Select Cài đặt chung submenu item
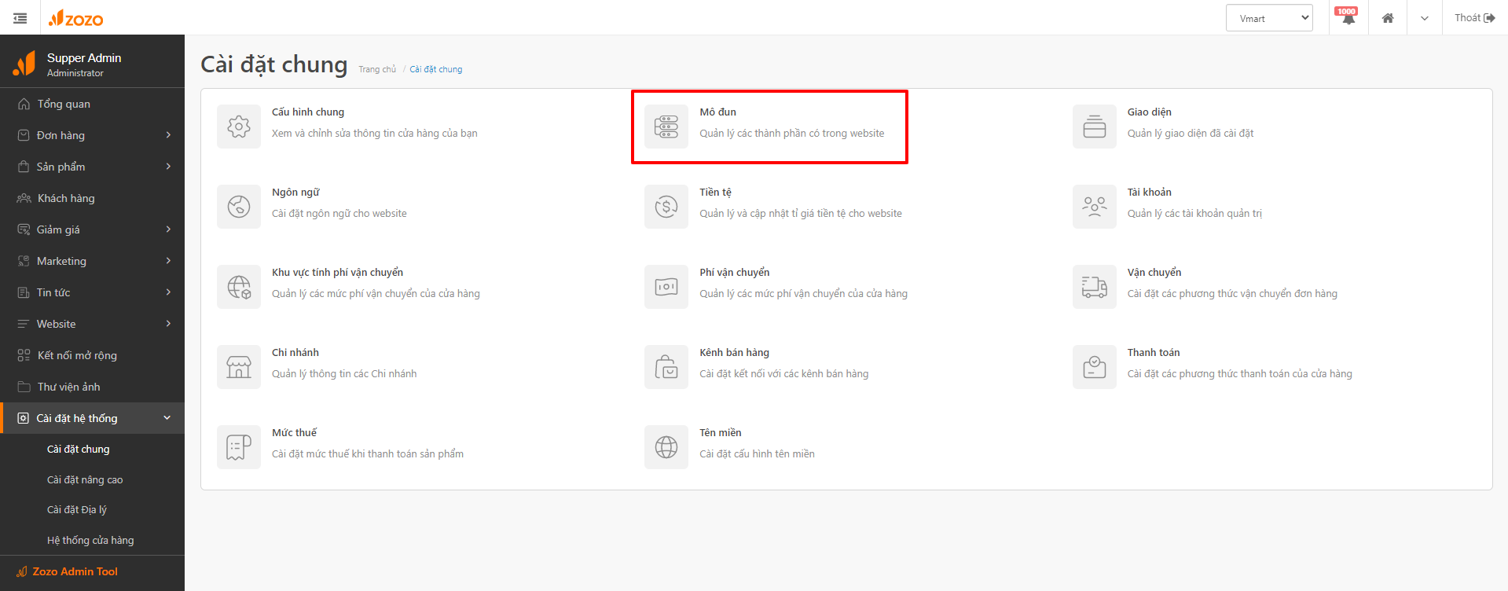Viewport: 1508px width, 591px height. [78, 450]
